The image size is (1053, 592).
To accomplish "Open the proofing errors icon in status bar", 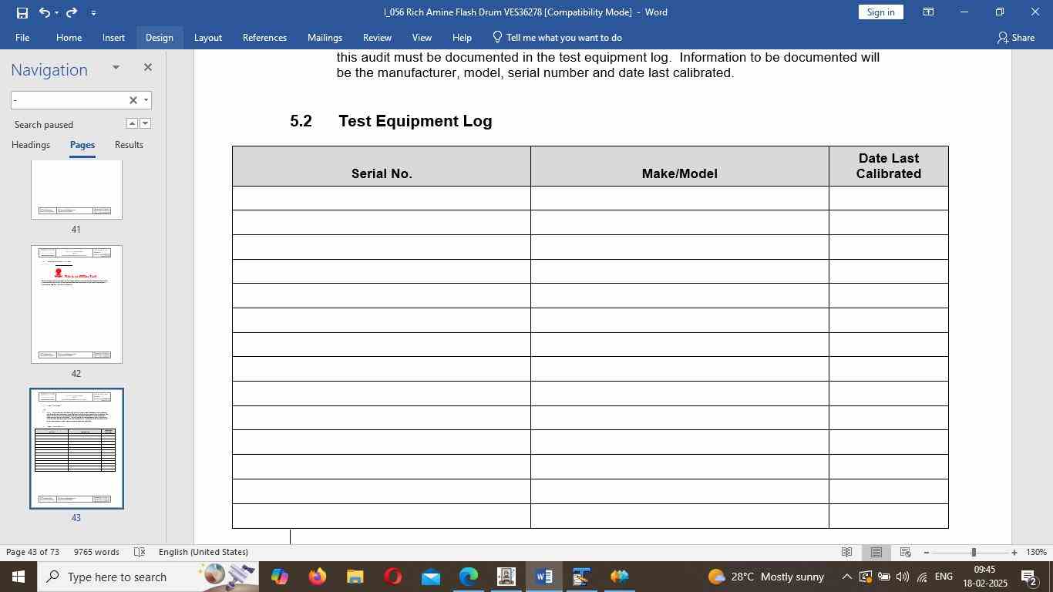I will (x=140, y=552).
